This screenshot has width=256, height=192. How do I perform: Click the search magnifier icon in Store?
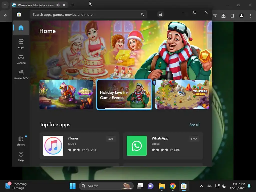pos(142,14)
